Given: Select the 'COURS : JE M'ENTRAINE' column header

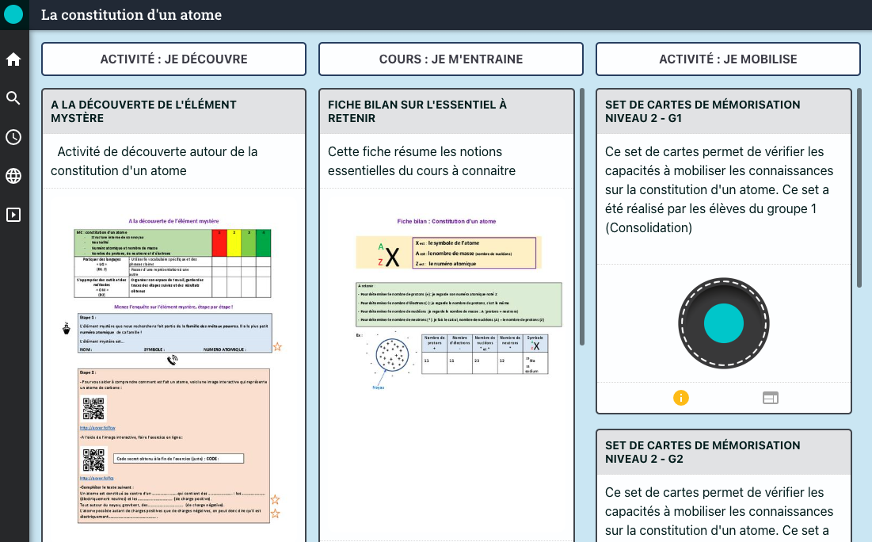Looking at the screenshot, I should [451, 59].
